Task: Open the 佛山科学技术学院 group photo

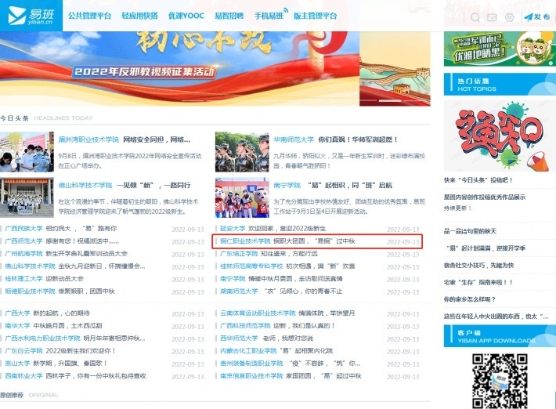Action: 27,197
